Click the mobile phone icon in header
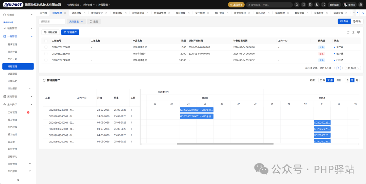Screen dimensions: 366x184 pyautogui.click(x=303, y=5)
